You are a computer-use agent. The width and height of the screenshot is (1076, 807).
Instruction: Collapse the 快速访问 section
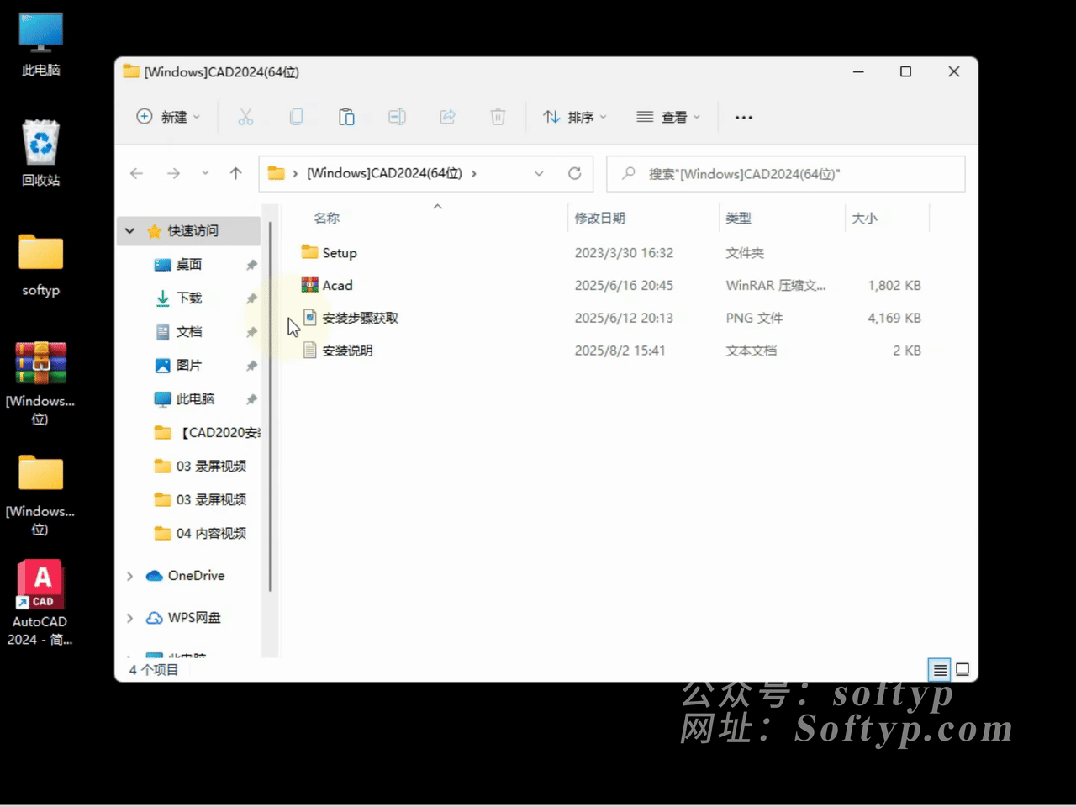(129, 230)
